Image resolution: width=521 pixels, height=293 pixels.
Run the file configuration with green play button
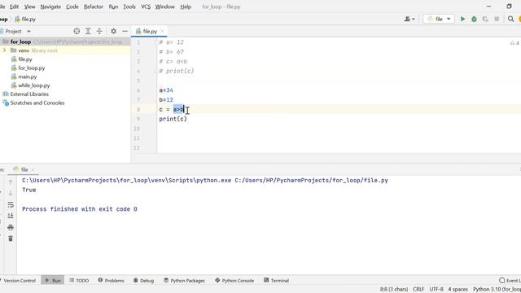pos(462,19)
